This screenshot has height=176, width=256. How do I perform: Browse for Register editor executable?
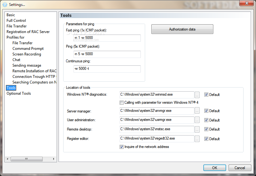[197, 139]
